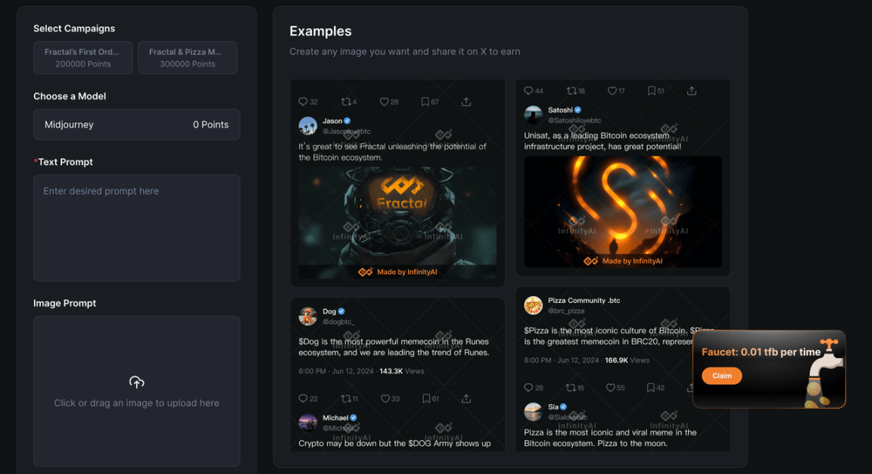
Task: Click heart icon on Michael's tweet row
Action: [385, 398]
